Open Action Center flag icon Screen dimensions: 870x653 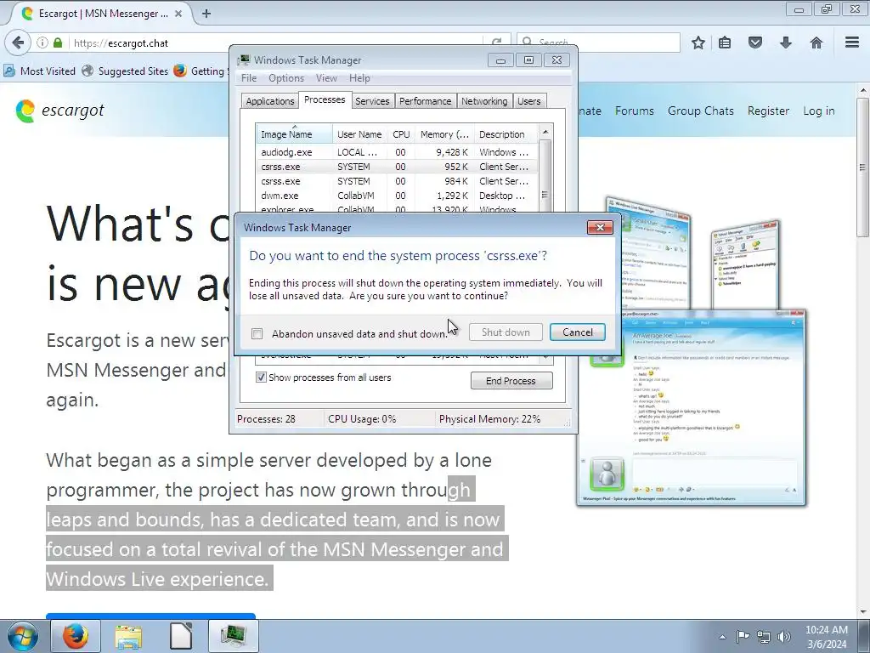(x=743, y=637)
